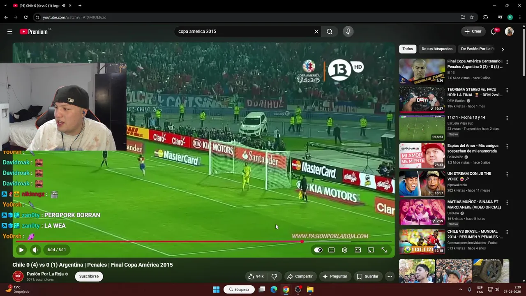Dislike the video

[275, 276]
